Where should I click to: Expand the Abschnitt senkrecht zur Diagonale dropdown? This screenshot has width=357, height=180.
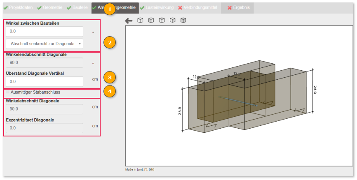tap(45, 44)
